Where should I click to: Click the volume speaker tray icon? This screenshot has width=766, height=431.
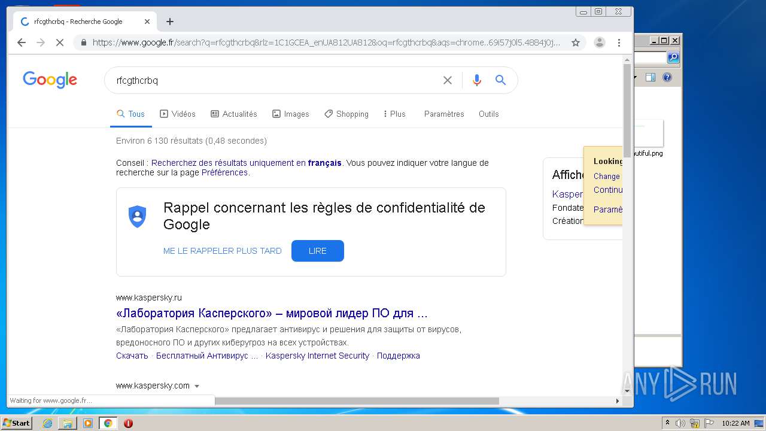pos(680,423)
